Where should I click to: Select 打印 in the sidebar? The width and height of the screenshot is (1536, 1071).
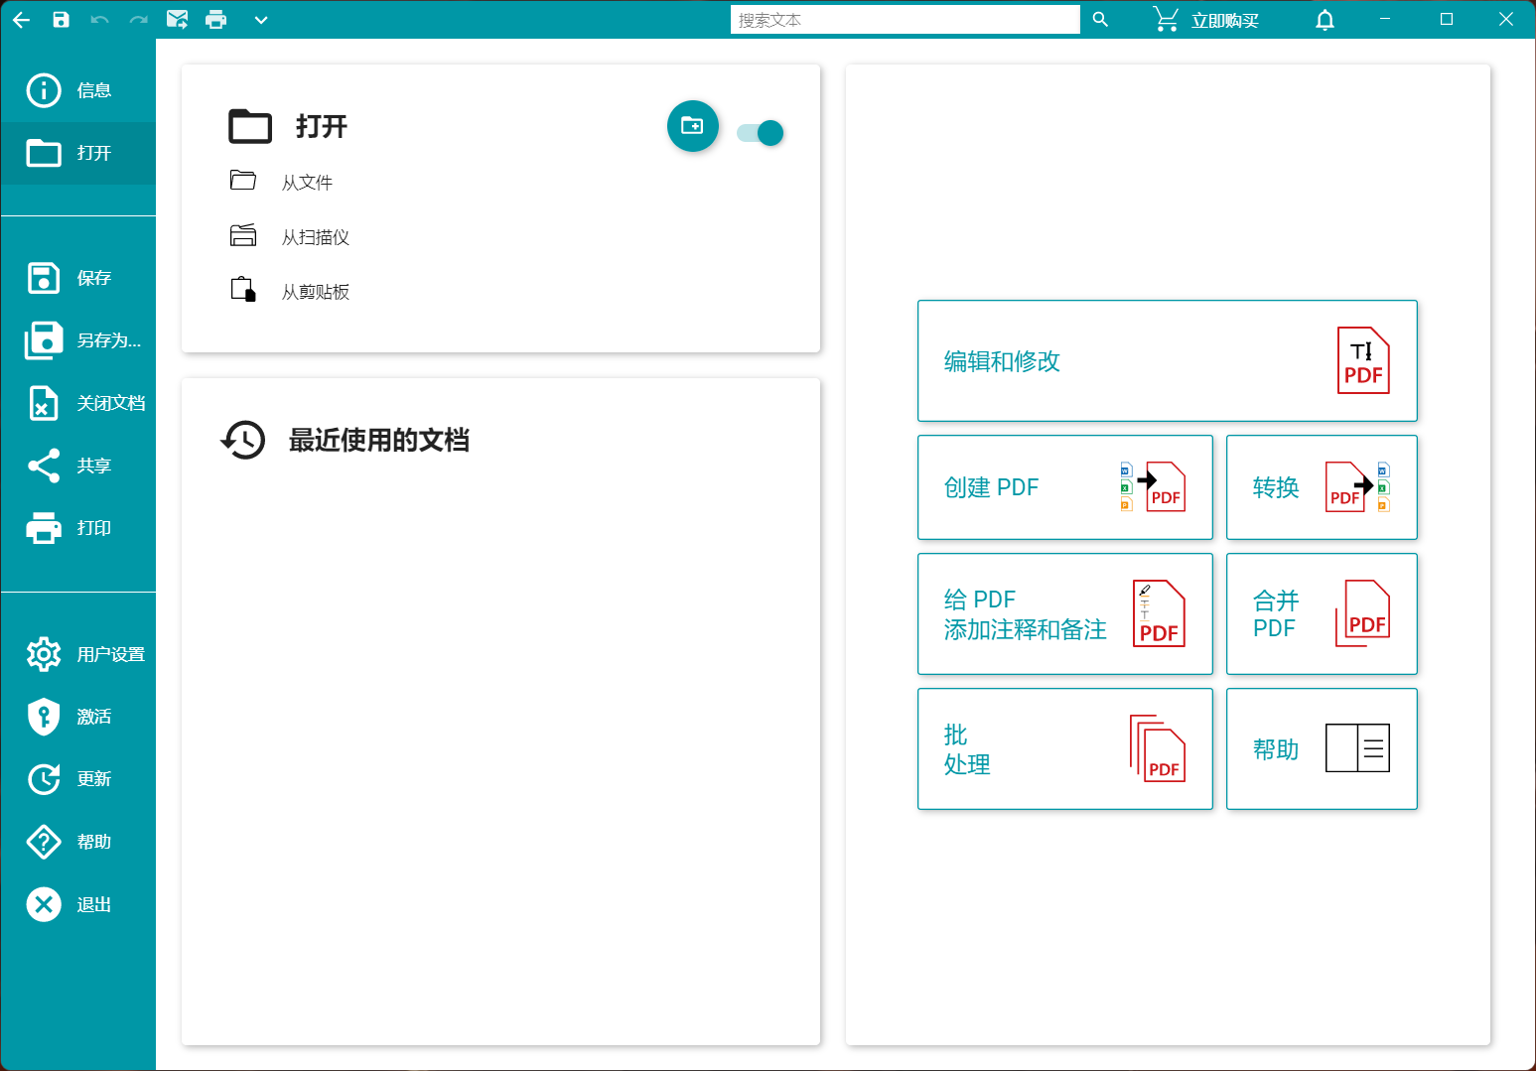tap(78, 528)
